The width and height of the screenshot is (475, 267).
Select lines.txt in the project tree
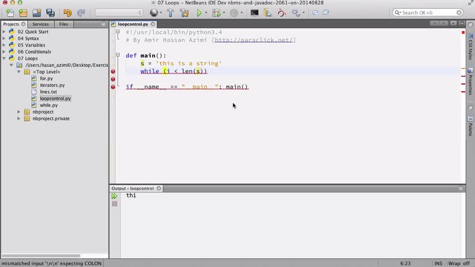[x=48, y=92]
